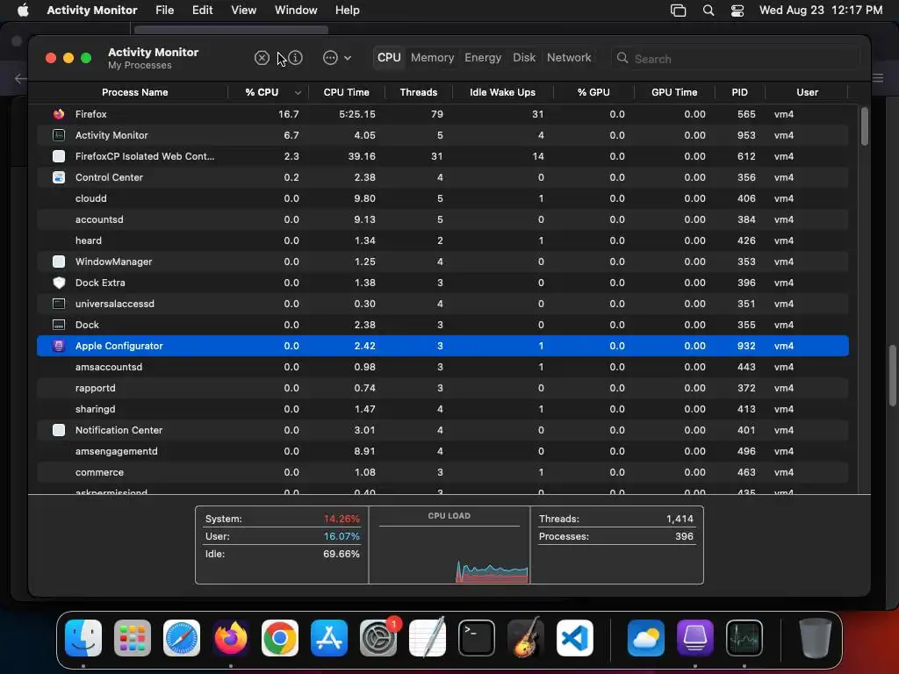Screen dimensions: 899x674
Task: Sort by the Threads column
Action: click(x=419, y=92)
